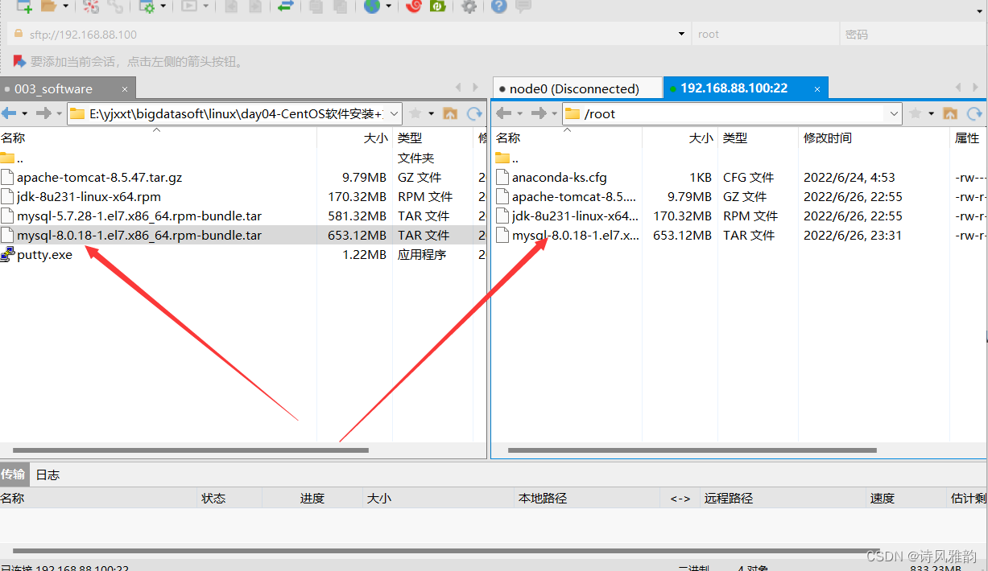Viewport: 988px width, 571px height.
Task: Expand session properties dropdown arrow
Action: click(163, 6)
